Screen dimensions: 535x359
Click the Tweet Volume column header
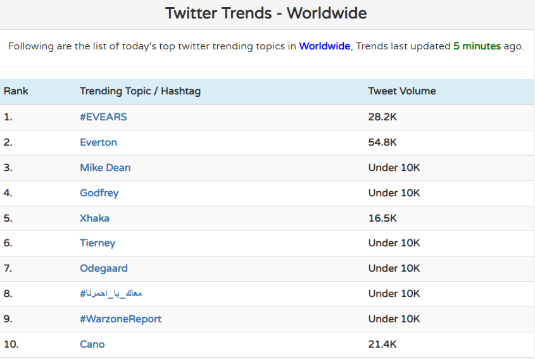point(402,91)
